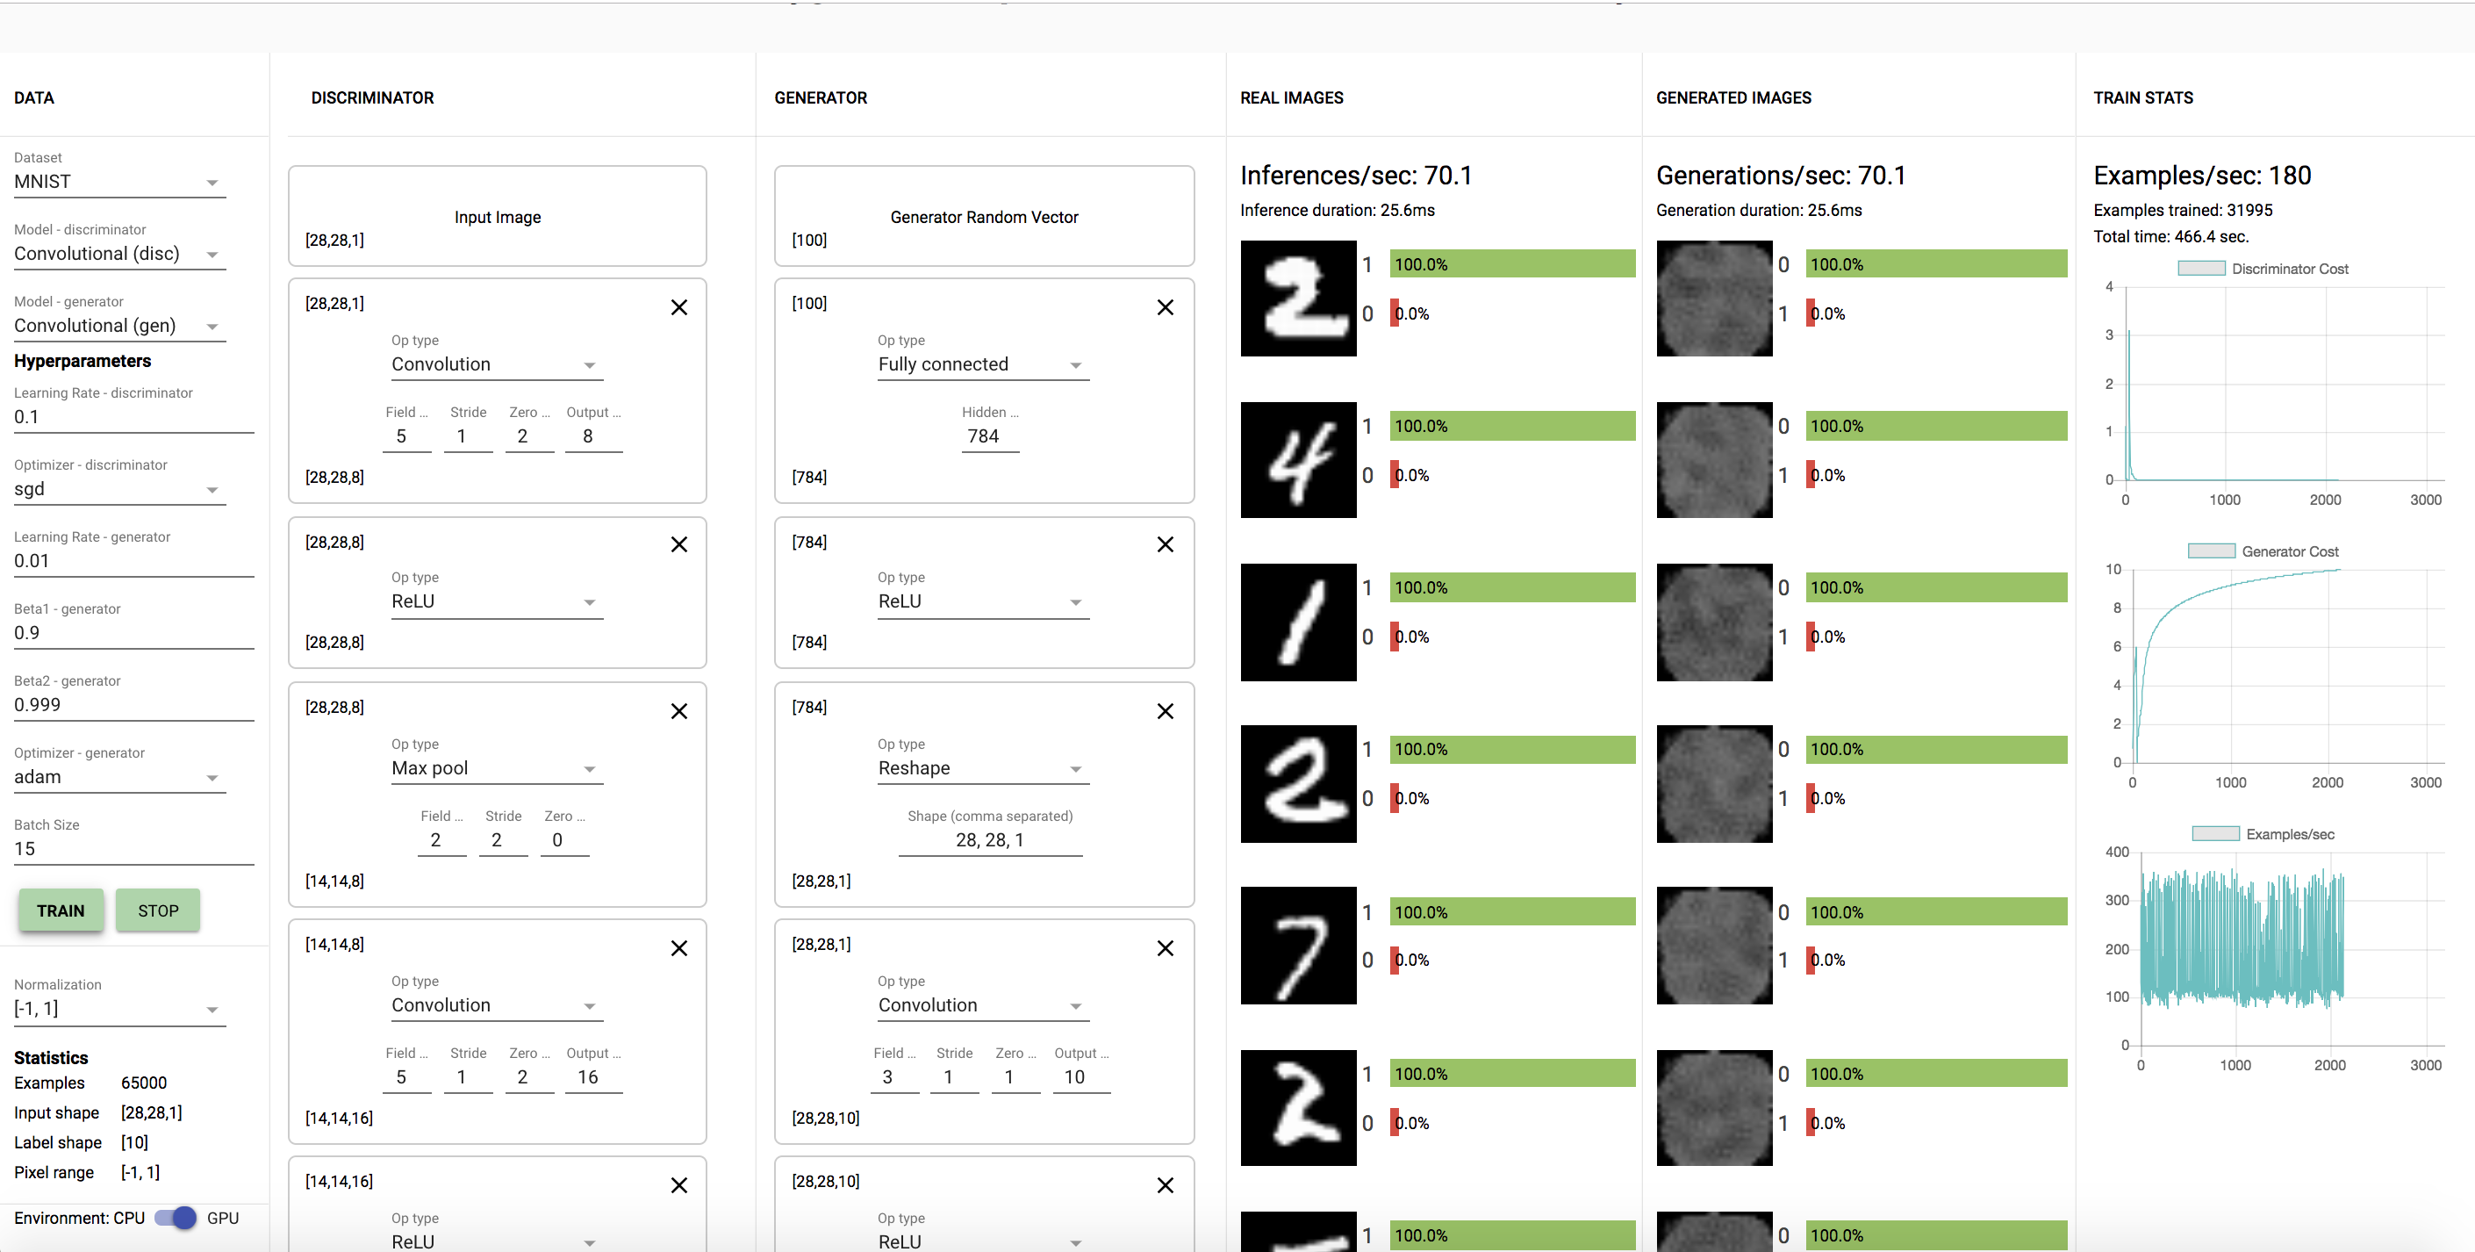Open the Normalization [-1, 1] dropdown

(119, 1010)
